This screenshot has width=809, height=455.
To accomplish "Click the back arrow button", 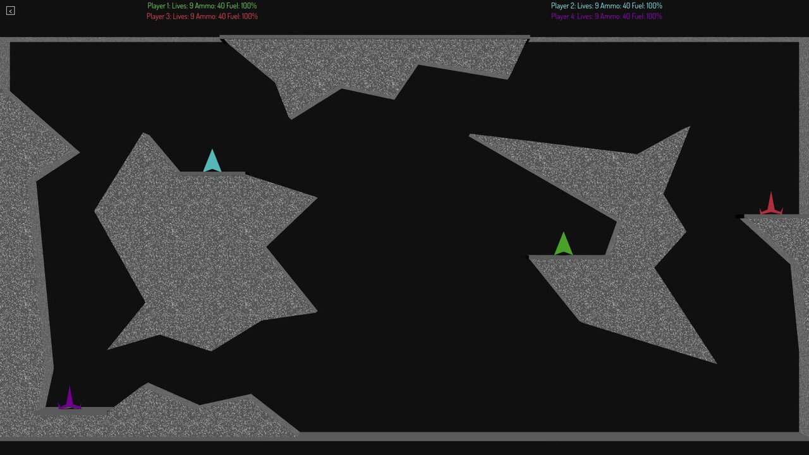I will click(10, 11).
